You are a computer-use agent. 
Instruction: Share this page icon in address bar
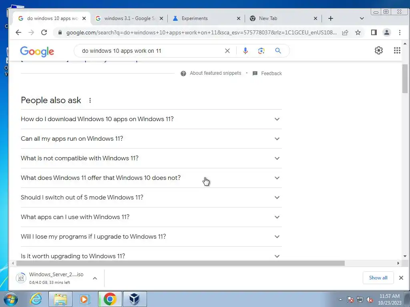coord(345,32)
